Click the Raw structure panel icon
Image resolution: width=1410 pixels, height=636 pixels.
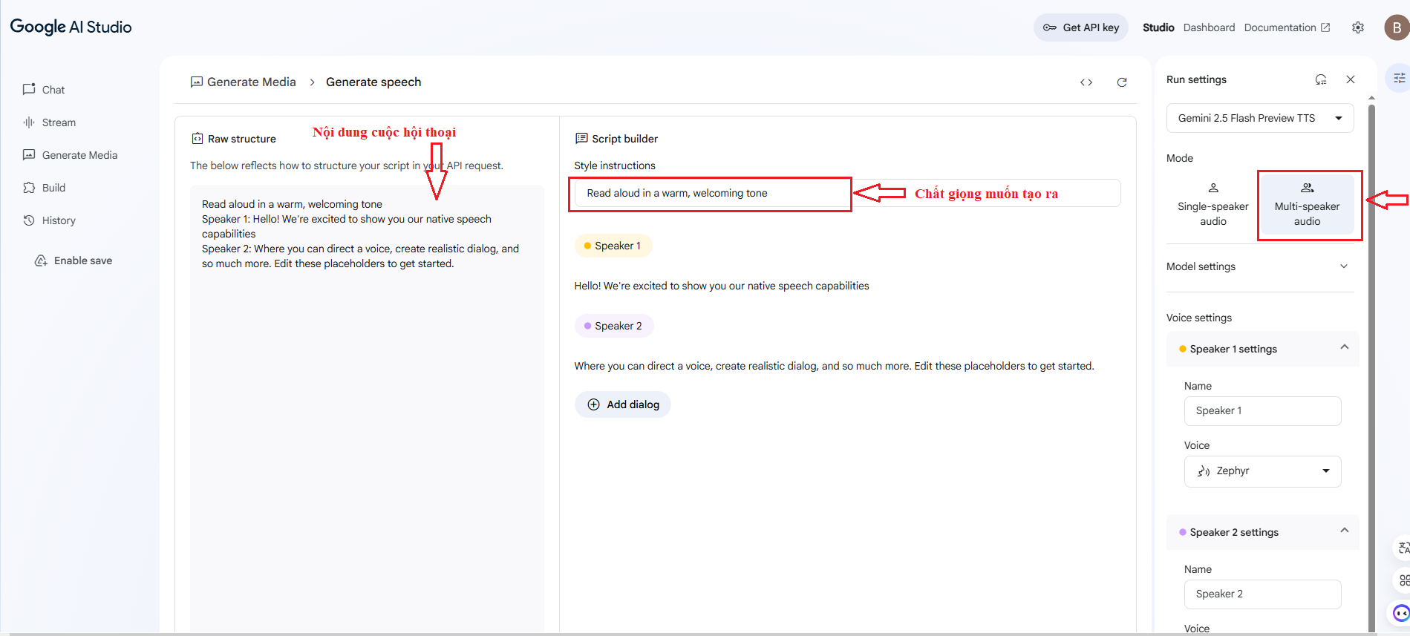pyautogui.click(x=198, y=139)
